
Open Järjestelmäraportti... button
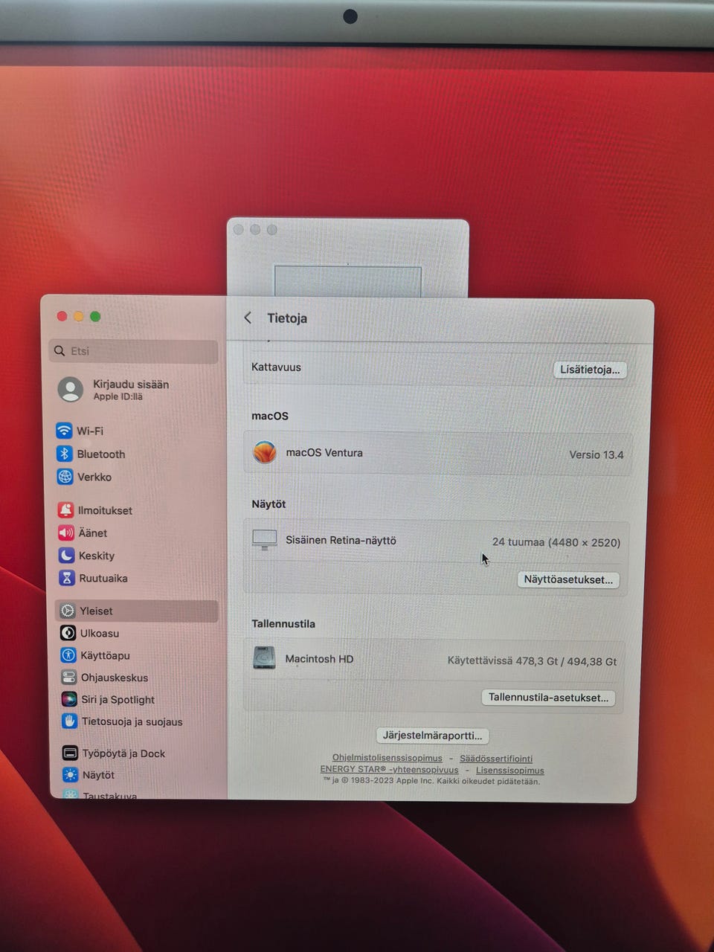(432, 736)
